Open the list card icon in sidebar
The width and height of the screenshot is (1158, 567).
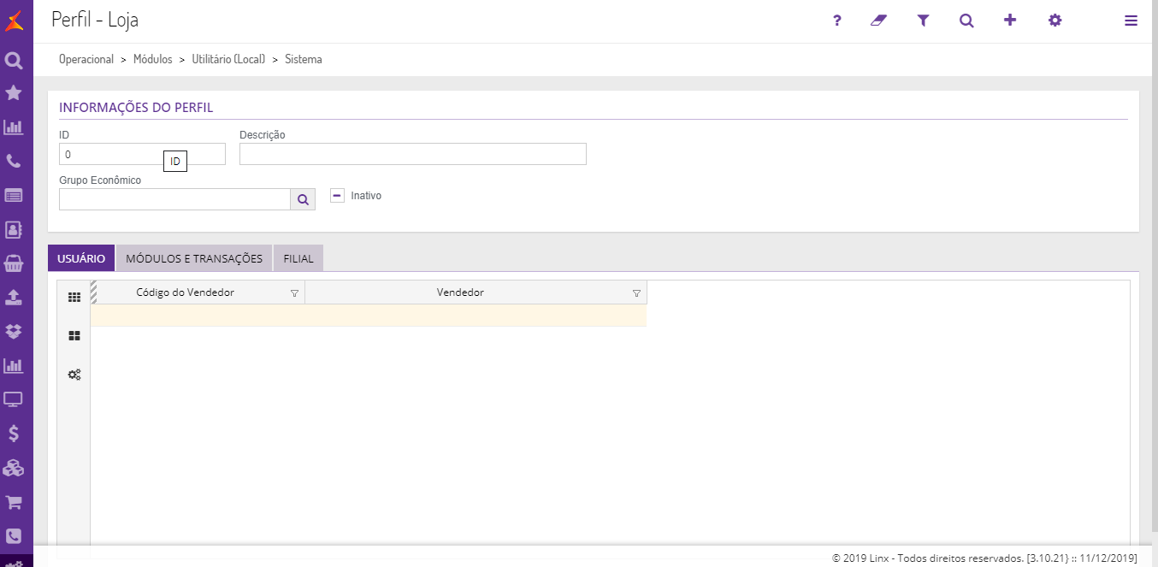tap(14, 195)
